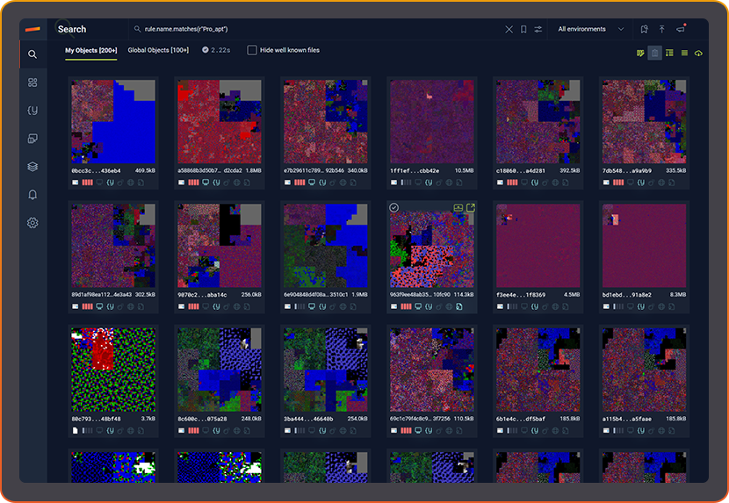Click the cloud upload icon
The width and height of the screenshot is (729, 503).
click(x=698, y=53)
